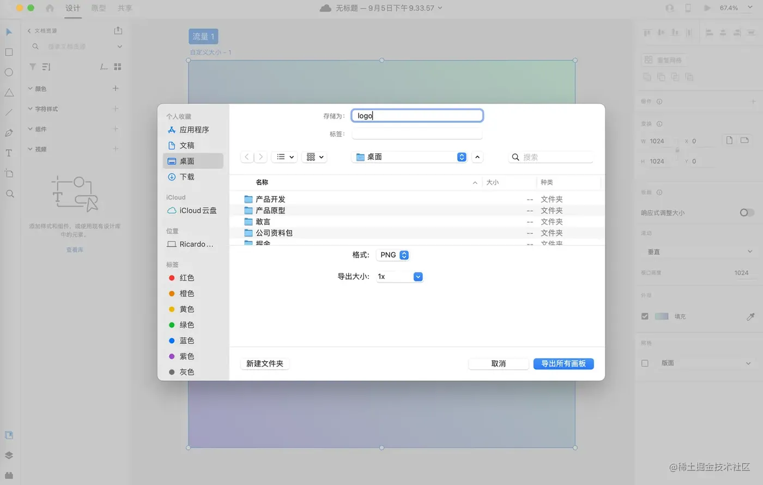Set artboard to portrait orientation
The image size is (763, 485).
pos(729,140)
